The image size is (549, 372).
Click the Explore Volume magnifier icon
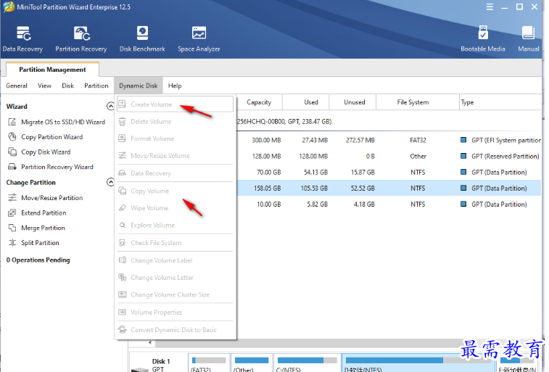pyautogui.click(x=122, y=225)
